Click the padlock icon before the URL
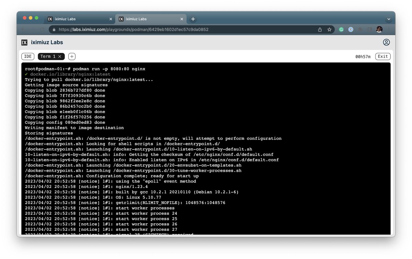 pos(54,30)
